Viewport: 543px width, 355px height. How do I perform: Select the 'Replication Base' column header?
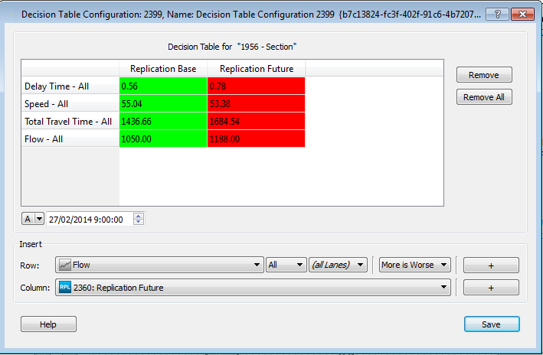pos(163,69)
